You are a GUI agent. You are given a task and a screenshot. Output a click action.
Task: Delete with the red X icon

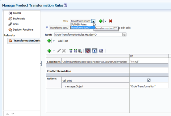click(111, 21)
